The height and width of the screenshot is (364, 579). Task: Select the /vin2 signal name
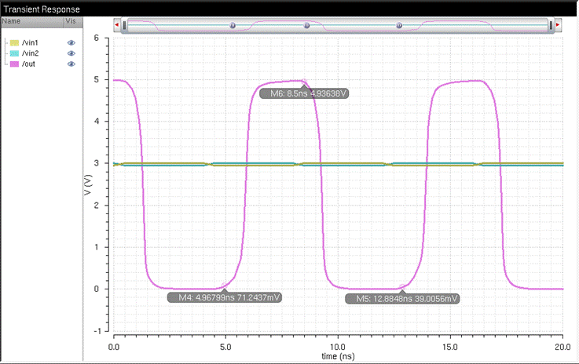click(31, 53)
